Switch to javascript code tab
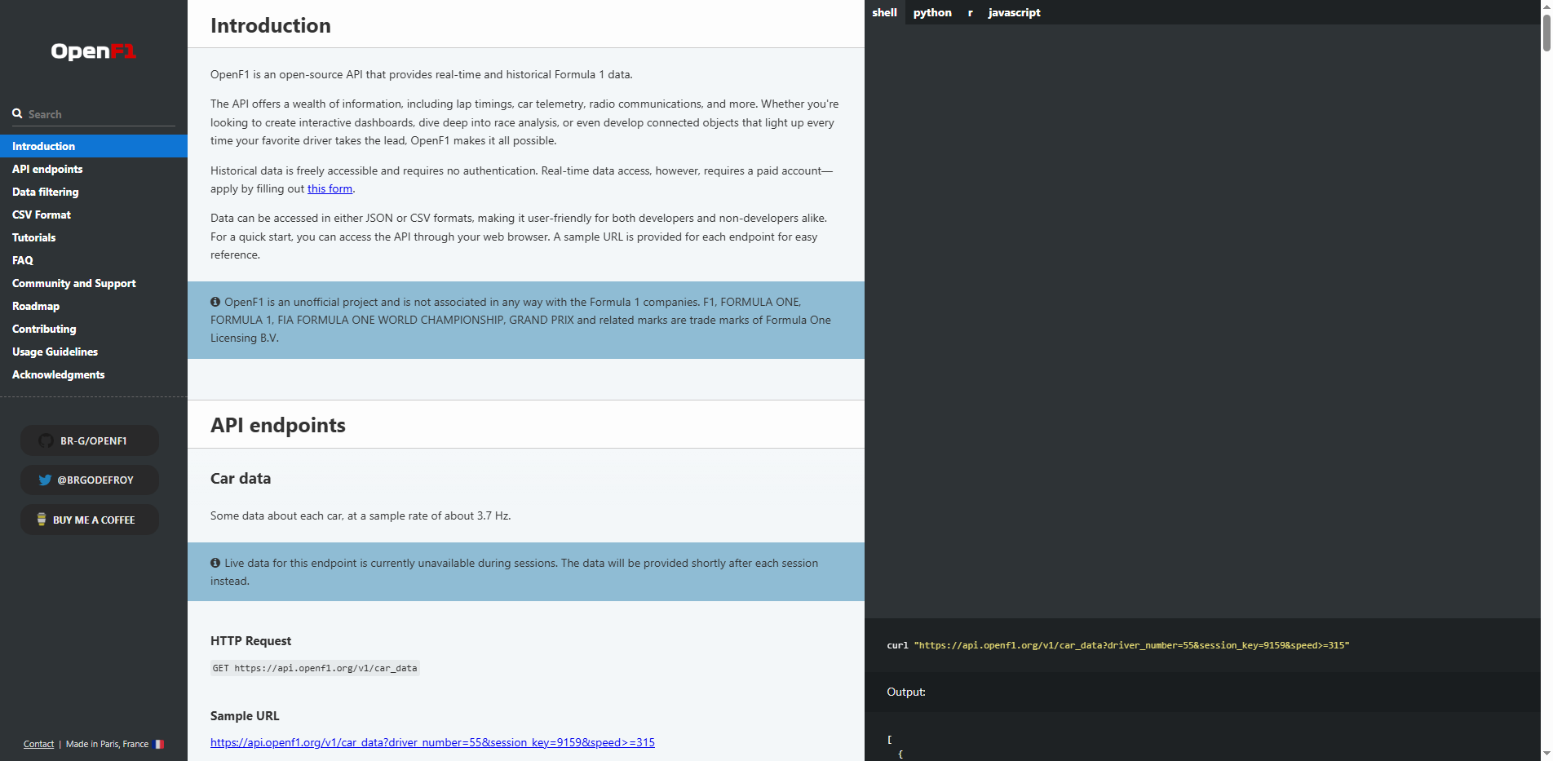This screenshot has height=761, width=1553. coord(1014,12)
